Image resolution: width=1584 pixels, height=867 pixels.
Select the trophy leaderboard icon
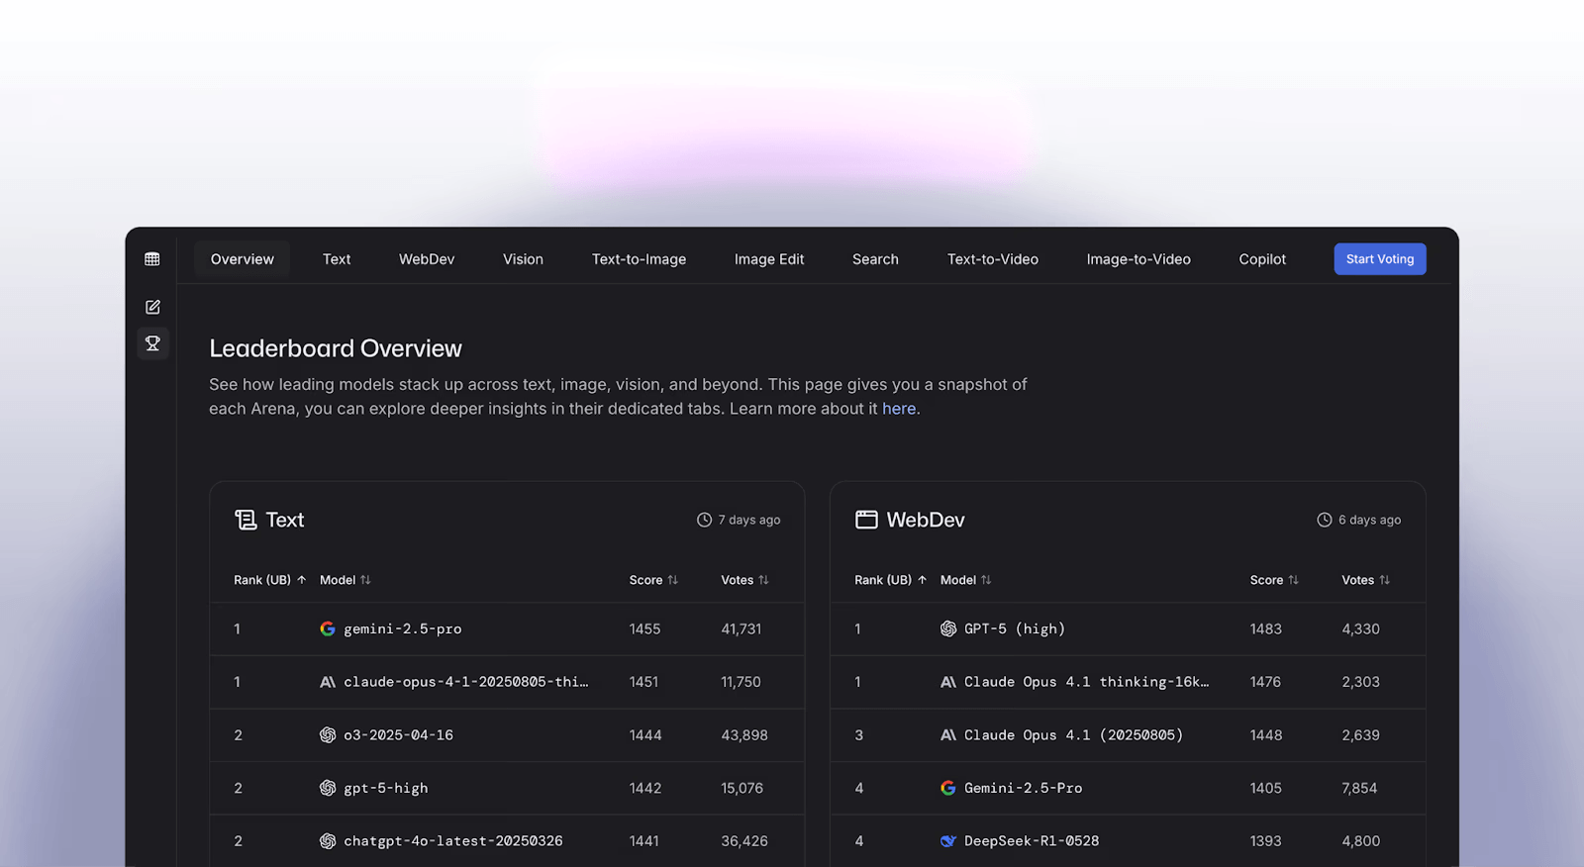(152, 343)
